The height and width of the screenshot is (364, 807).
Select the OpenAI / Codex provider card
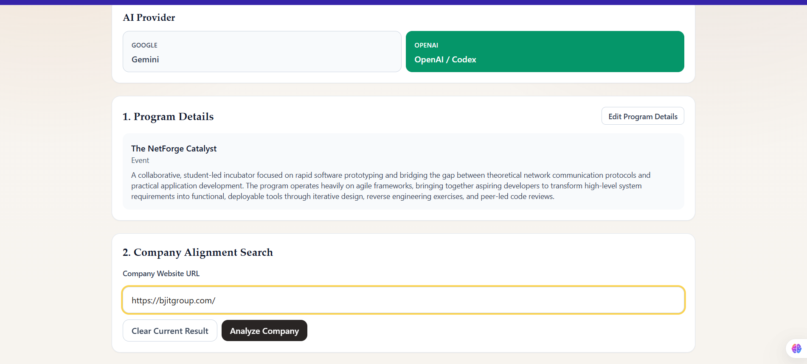coord(545,51)
